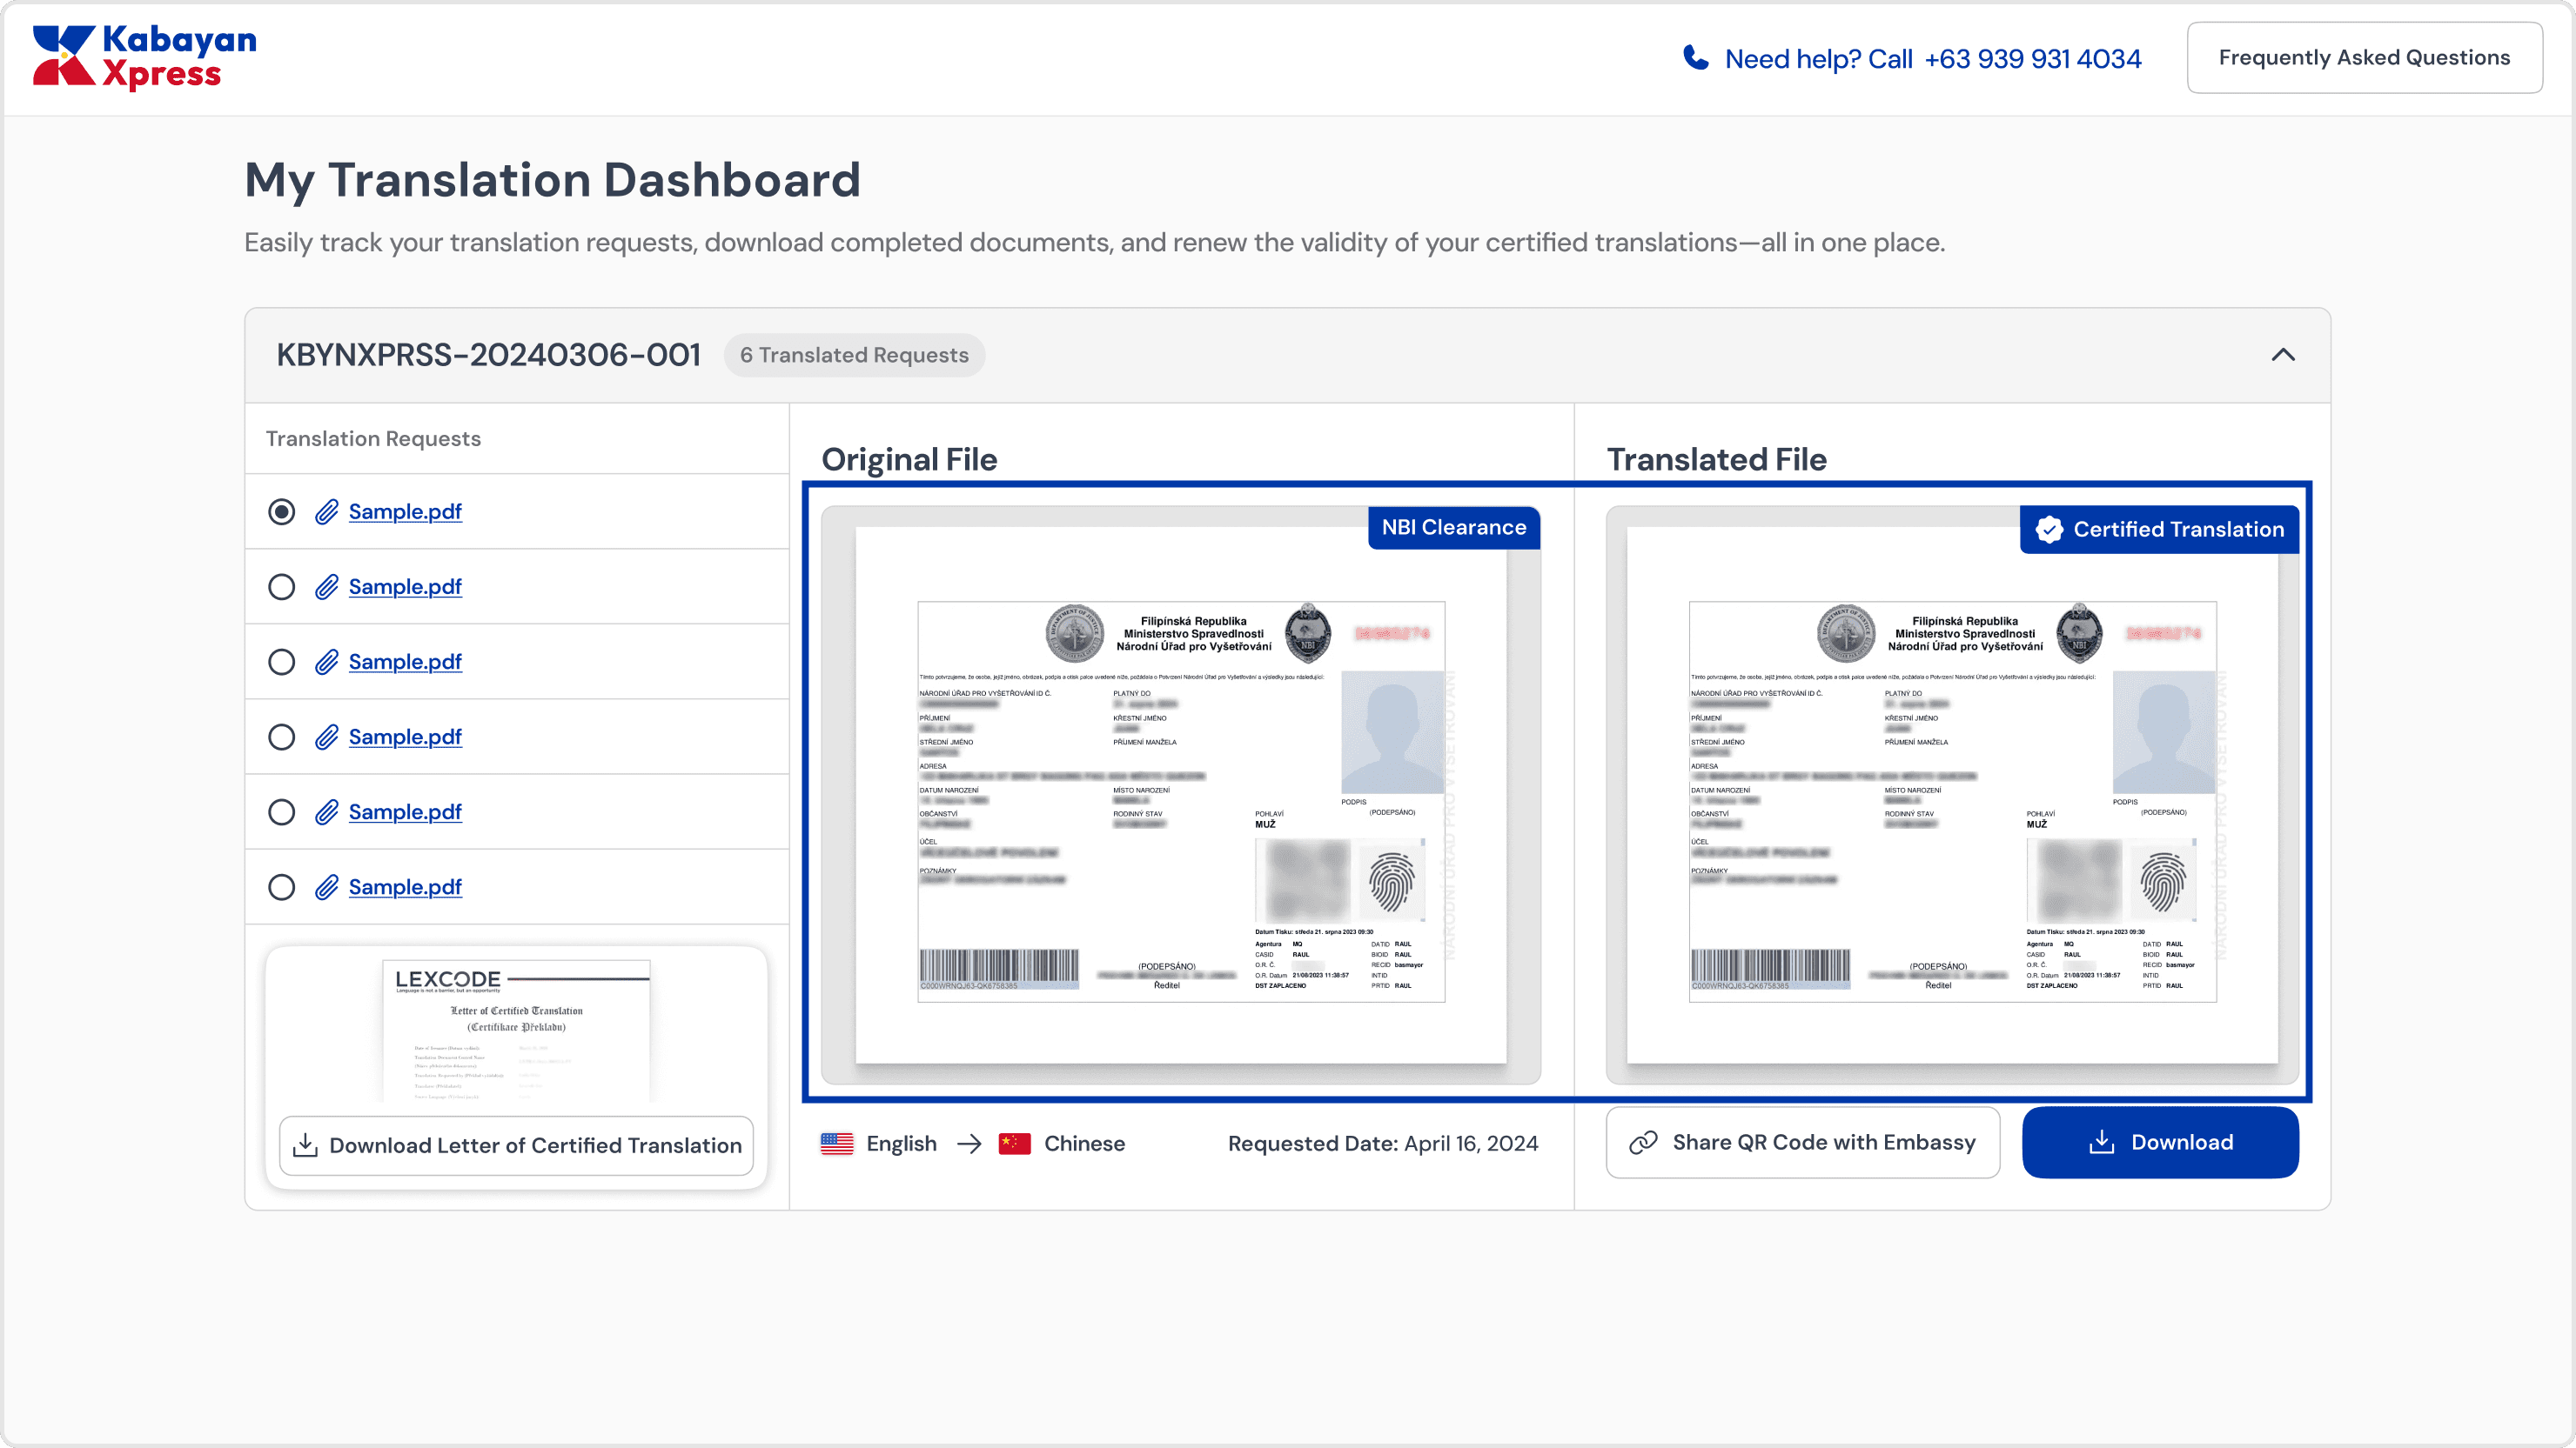Select the fourth Sample.pdf radio button
2576x1448 pixels.
[282, 737]
